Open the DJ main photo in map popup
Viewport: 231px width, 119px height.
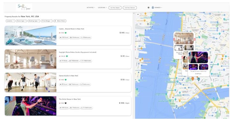[198, 57]
